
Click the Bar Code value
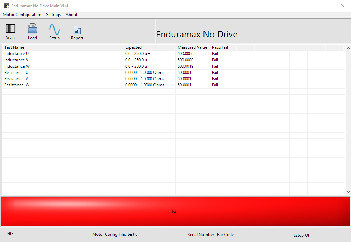(225, 235)
